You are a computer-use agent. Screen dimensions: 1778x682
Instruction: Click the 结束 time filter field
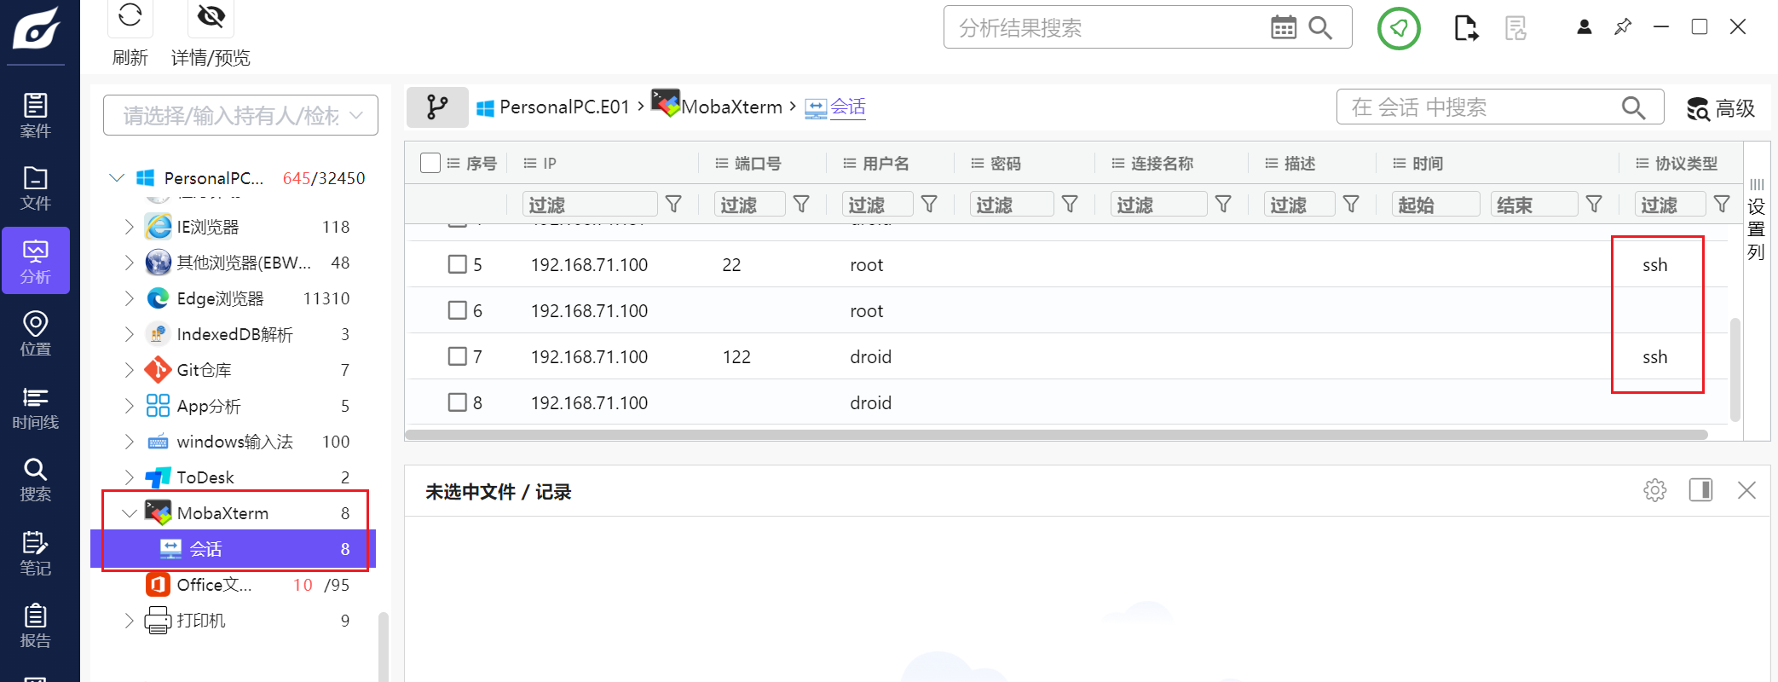[1534, 205]
